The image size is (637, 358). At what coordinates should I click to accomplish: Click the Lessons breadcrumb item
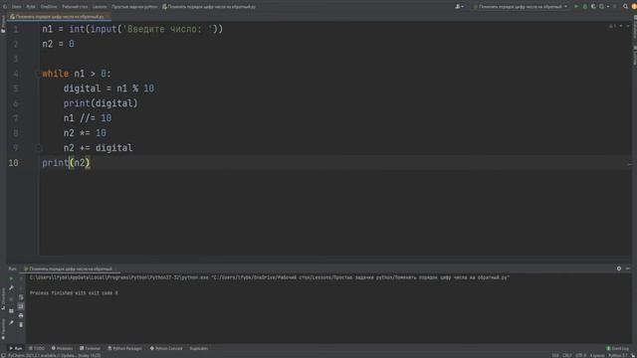100,7
